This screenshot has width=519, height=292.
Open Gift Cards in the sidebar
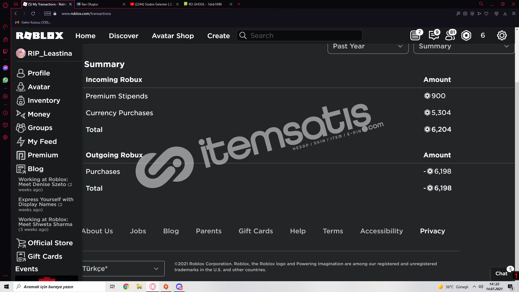pos(39,256)
